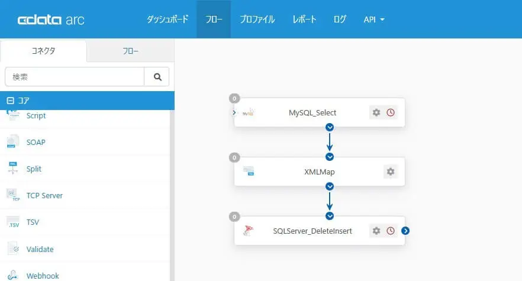
Task: Select the Webhook connector icon
Action: coord(13,275)
